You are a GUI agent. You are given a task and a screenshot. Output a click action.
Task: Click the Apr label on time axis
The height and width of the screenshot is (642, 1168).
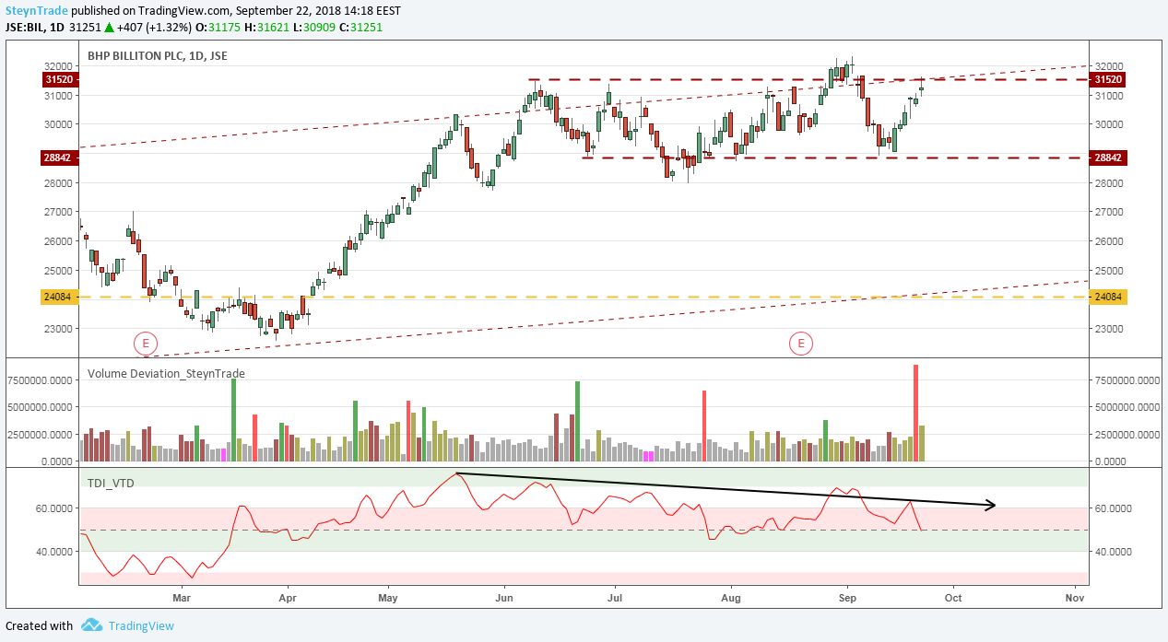(288, 598)
